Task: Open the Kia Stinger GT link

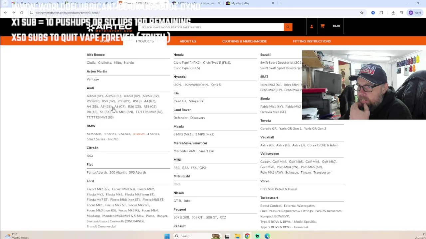Action: [197, 101]
